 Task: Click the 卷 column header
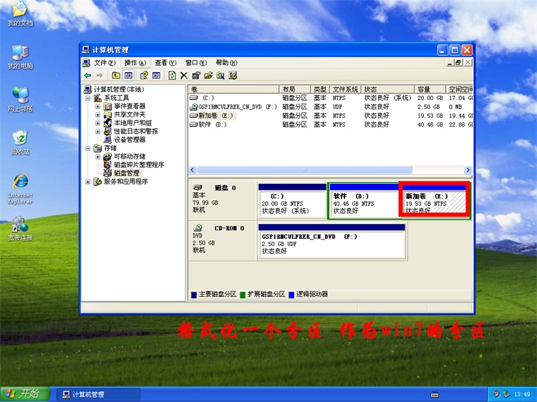pos(233,89)
